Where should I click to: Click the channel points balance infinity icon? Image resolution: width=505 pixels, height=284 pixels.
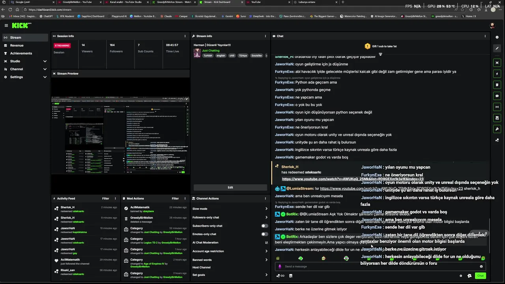tap(281, 276)
